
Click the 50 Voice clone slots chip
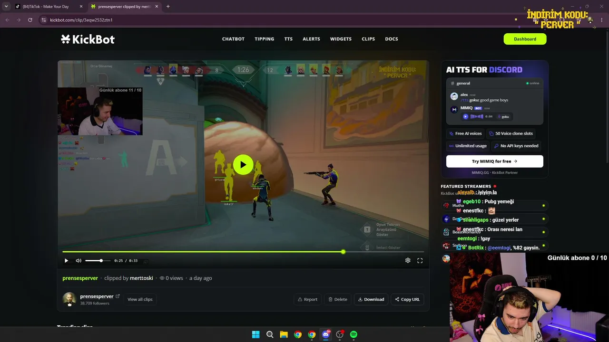click(x=511, y=133)
